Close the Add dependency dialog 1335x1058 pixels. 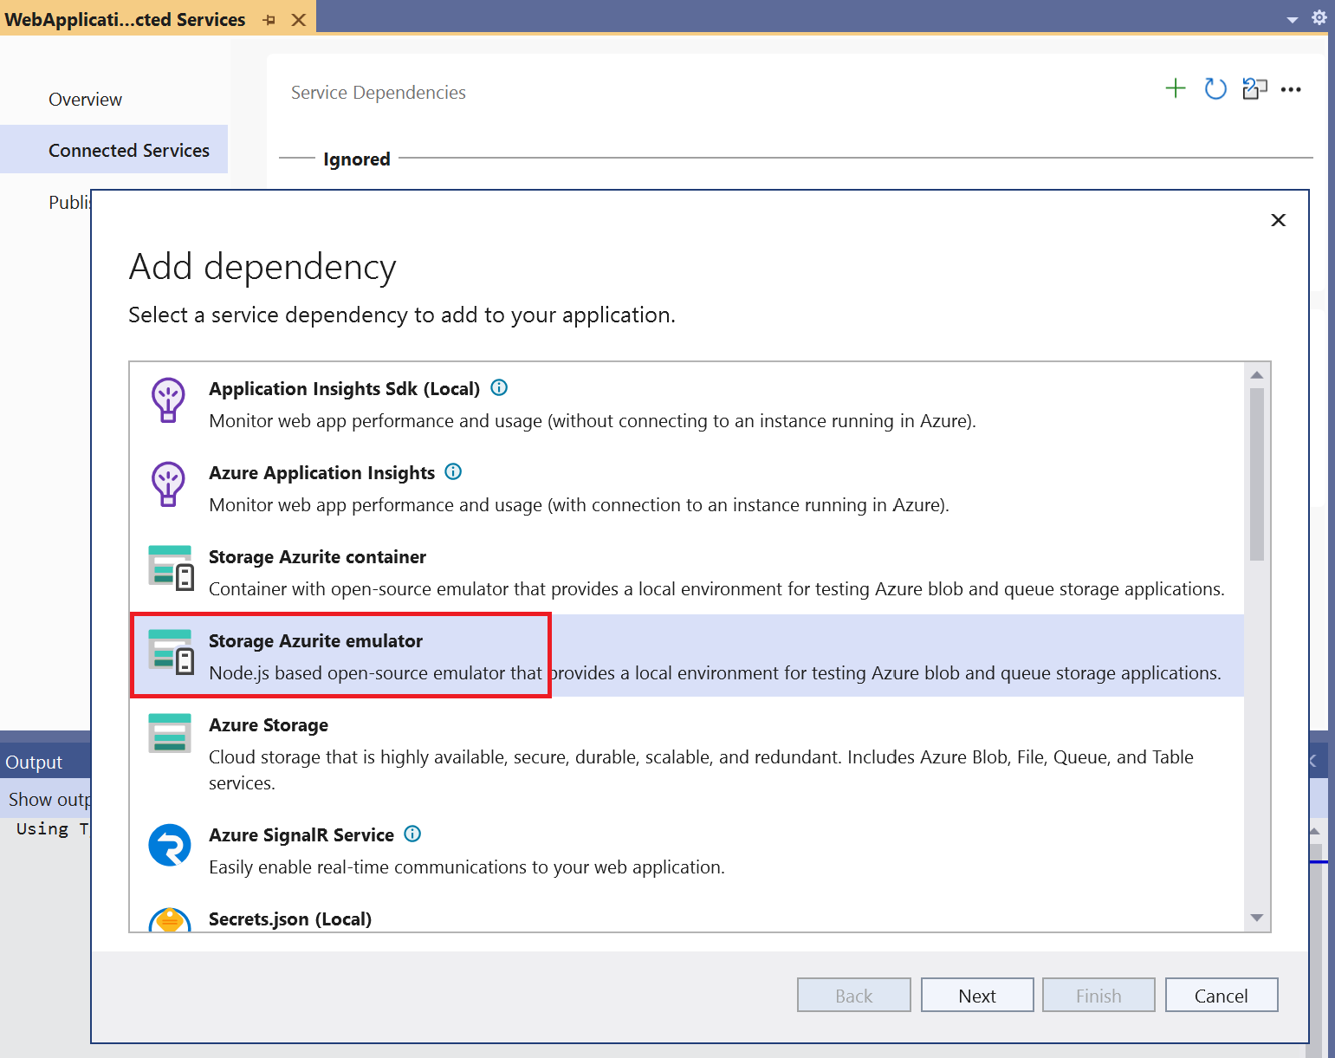(x=1278, y=220)
